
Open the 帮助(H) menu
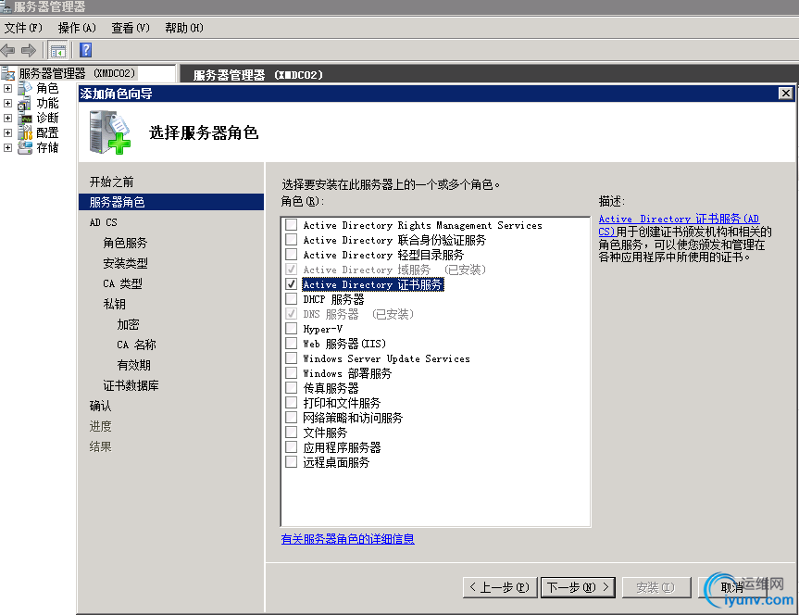184,28
